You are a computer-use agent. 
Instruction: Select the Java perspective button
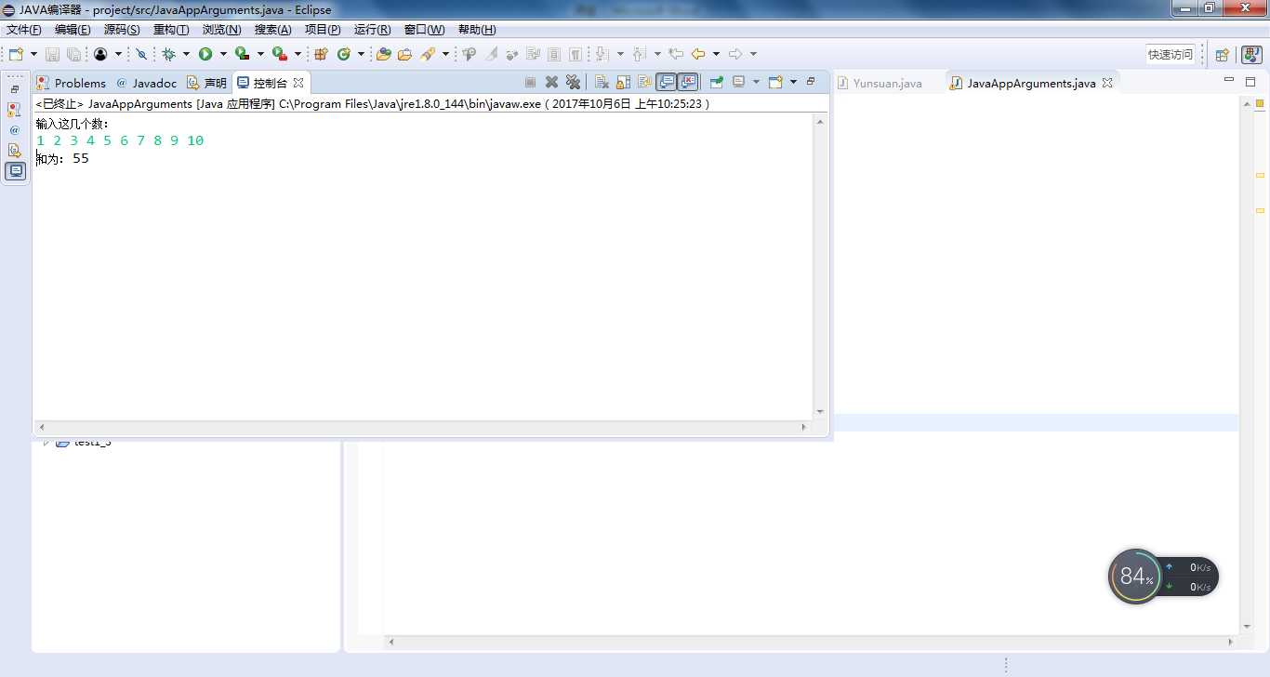point(1251,55)
